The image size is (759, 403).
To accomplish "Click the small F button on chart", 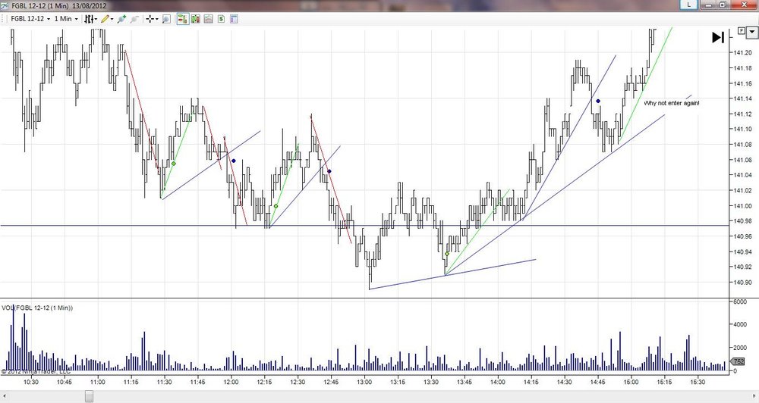I will [x=742, y=31].
